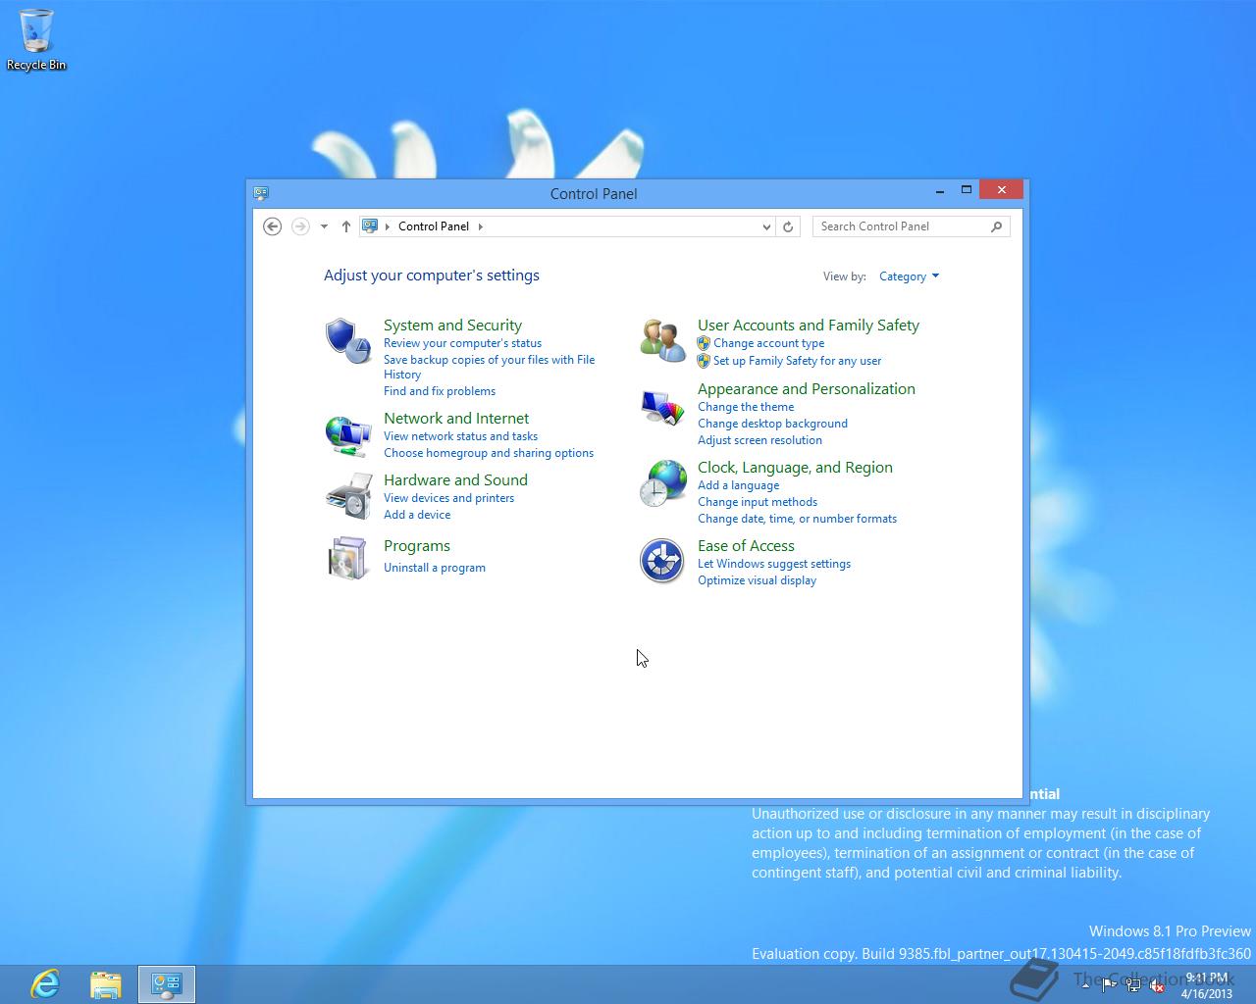Click Change account type
This screenshot has height=1004, width=1256.
[768, 343]
